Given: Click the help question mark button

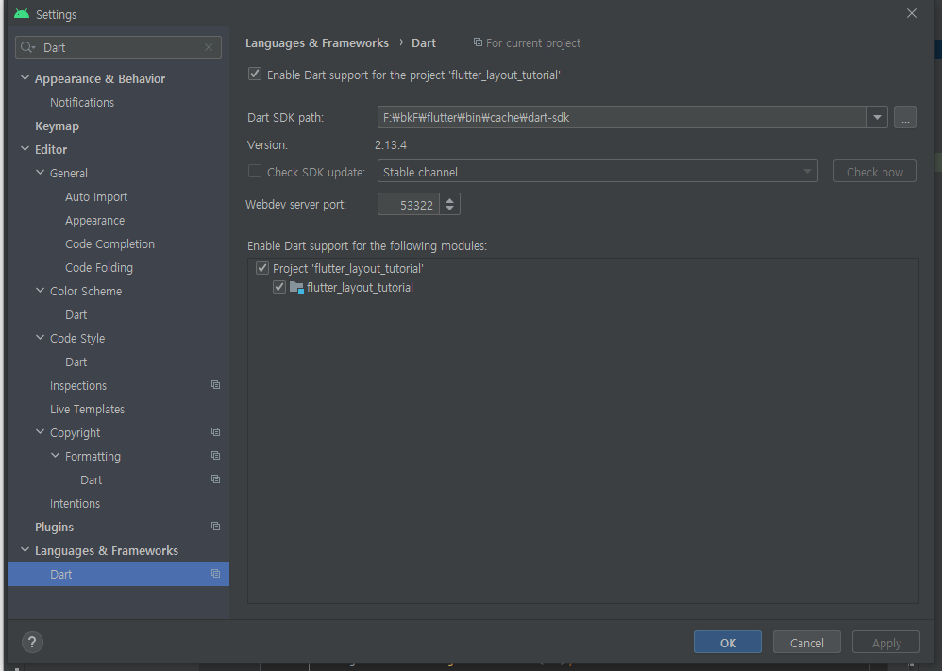Looking at the screenshot, I should (32, 642).
